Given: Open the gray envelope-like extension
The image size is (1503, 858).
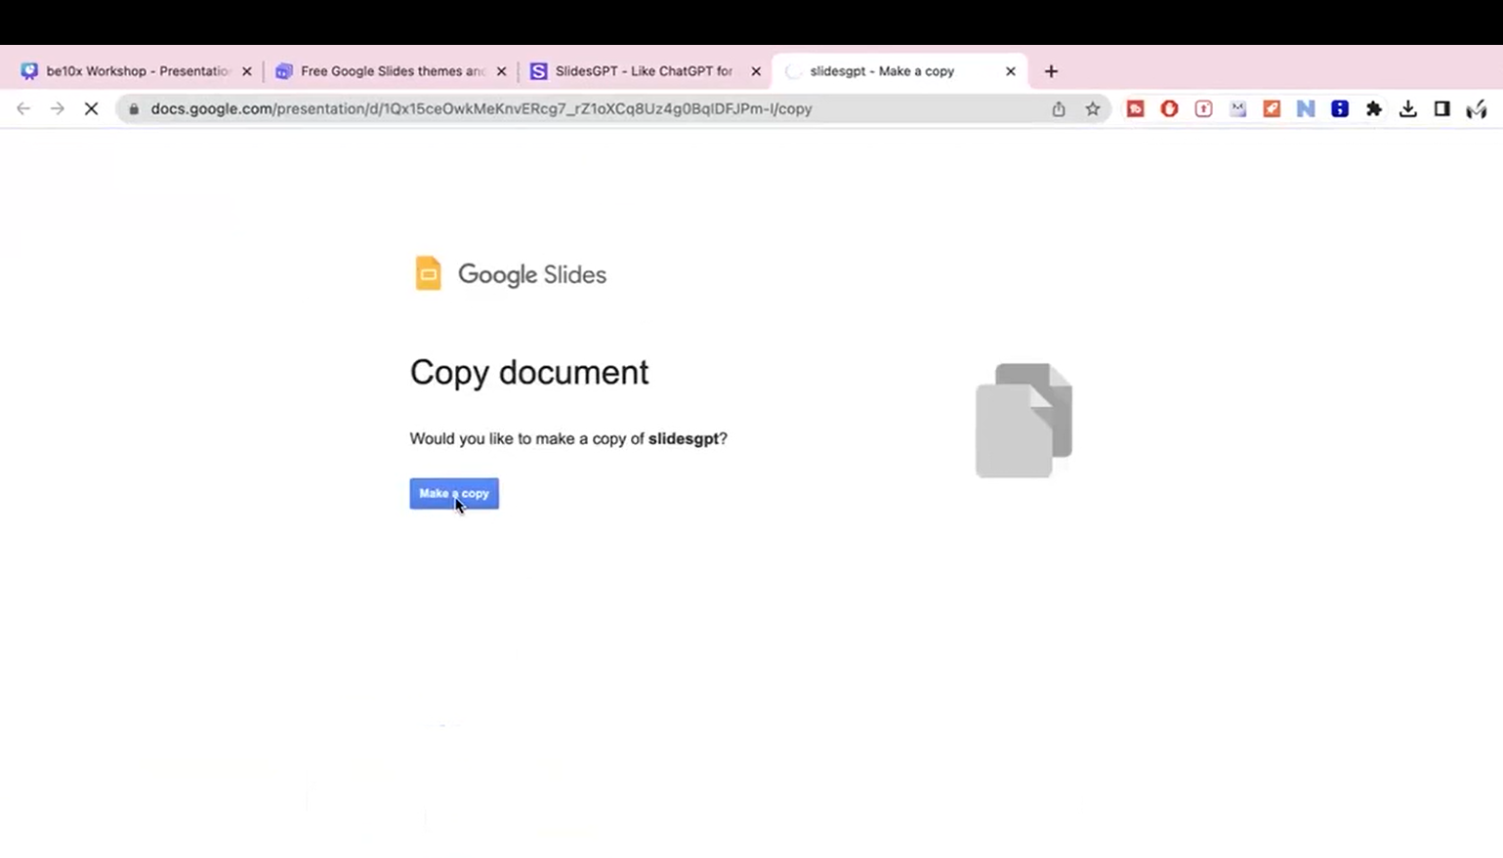Looking at the screenshot, I should [1237, 108].
